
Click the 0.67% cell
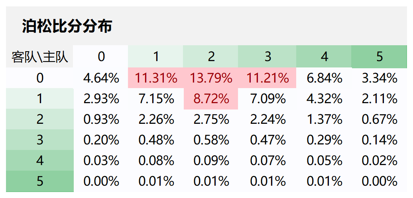[379, 119]
